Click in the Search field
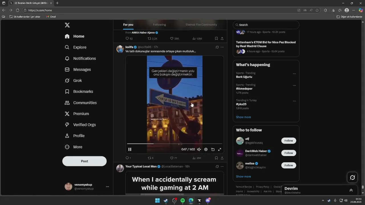Image resolution: width=365 pixels, height=205 pixels. (266, 25)
